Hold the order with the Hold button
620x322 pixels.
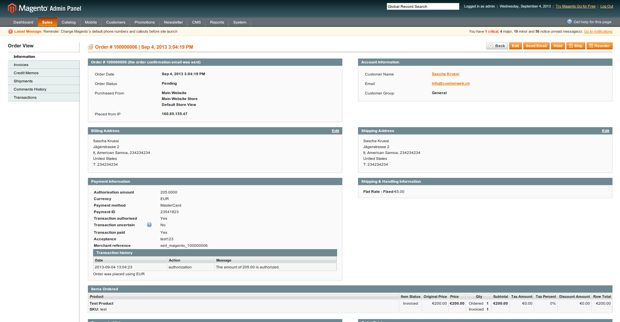pyautogui.click(x=558, y=46)
